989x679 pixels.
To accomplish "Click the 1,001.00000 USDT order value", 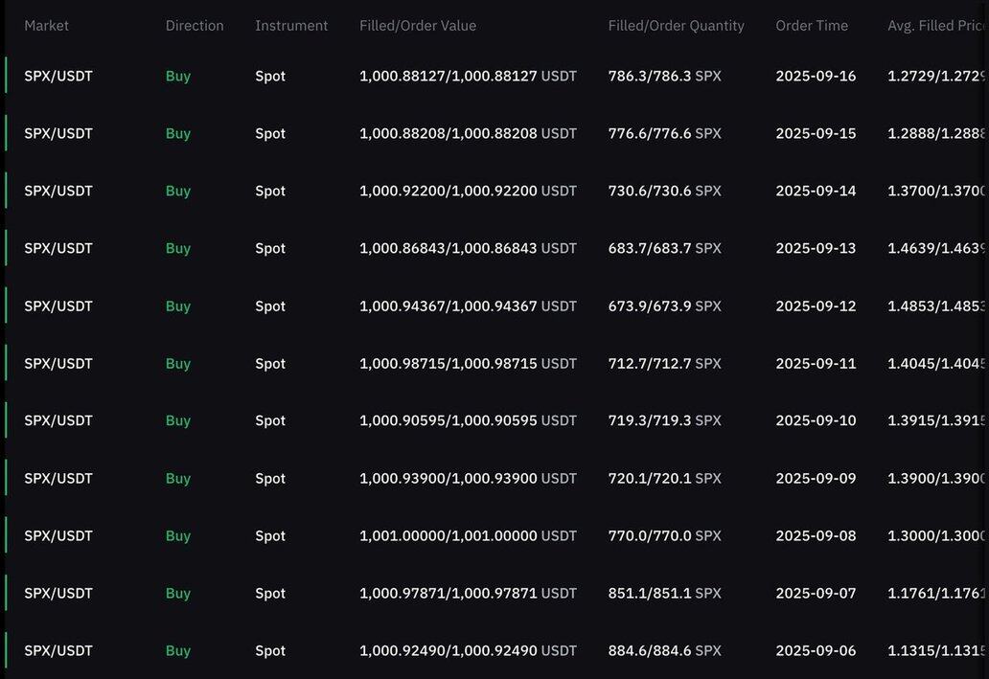I will tap(468, 536).
